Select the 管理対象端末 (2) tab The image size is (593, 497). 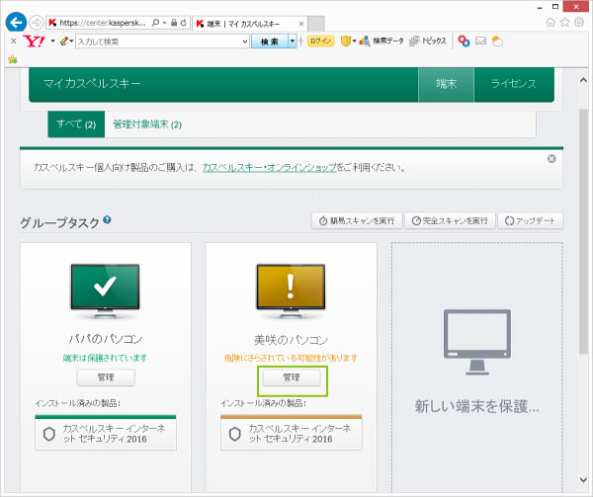147,124
